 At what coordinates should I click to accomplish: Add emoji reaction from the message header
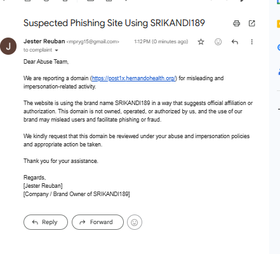coord(218,42)
